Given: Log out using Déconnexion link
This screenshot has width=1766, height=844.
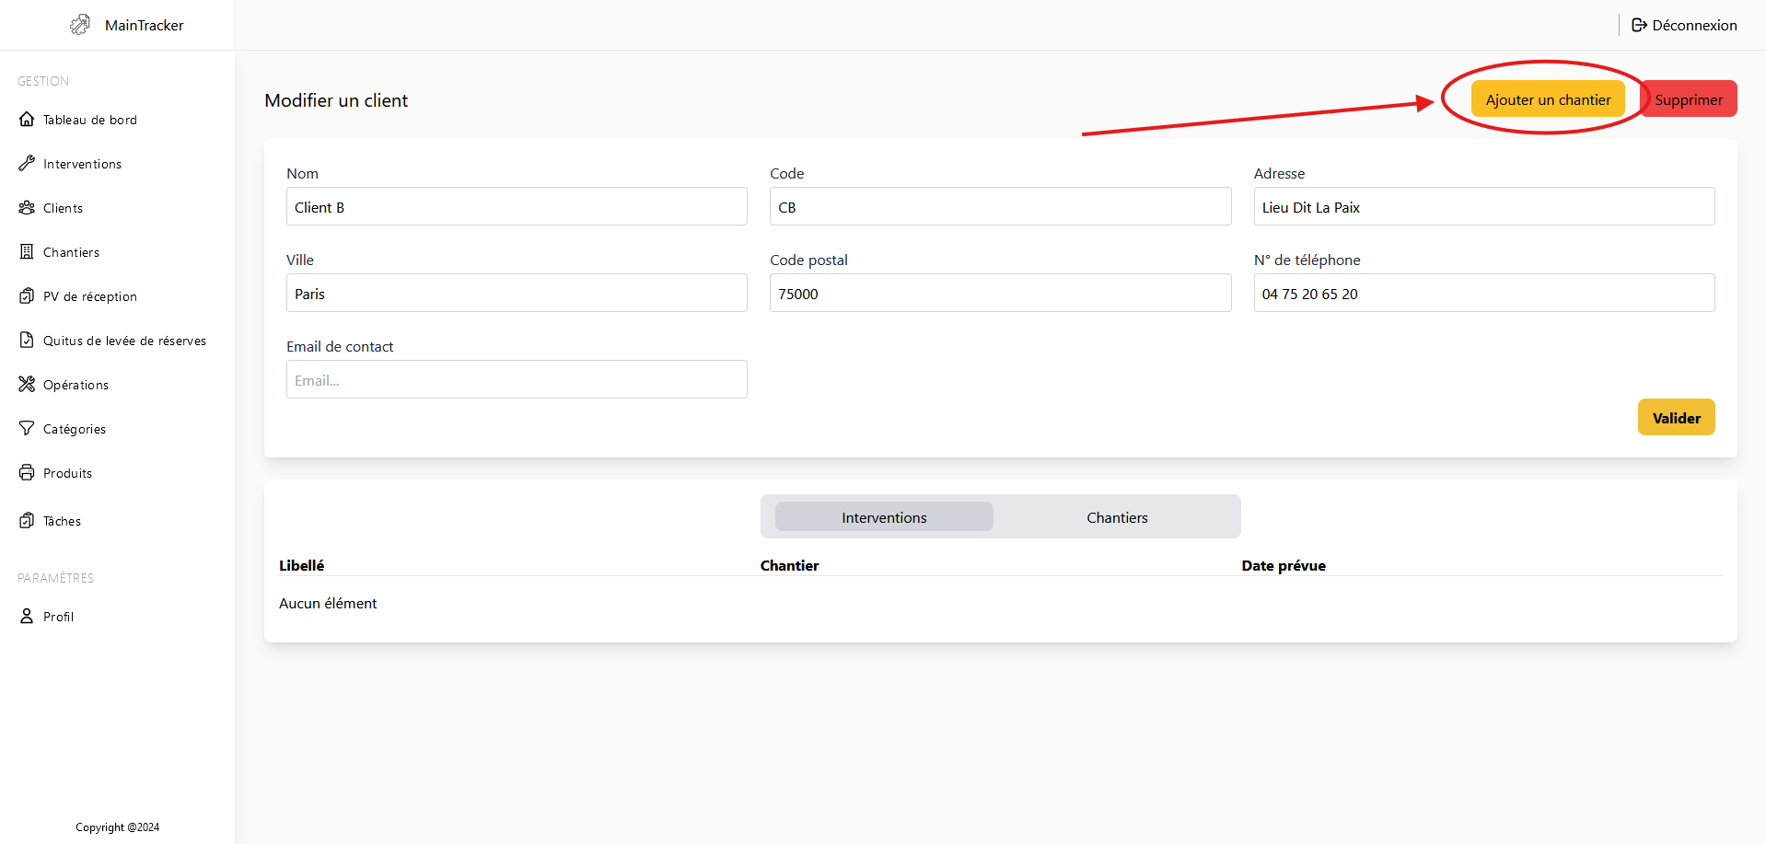Looking at the screenshot, I should [1684, 25].
